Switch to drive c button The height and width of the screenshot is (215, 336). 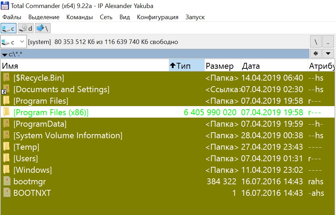coord(9,28)
